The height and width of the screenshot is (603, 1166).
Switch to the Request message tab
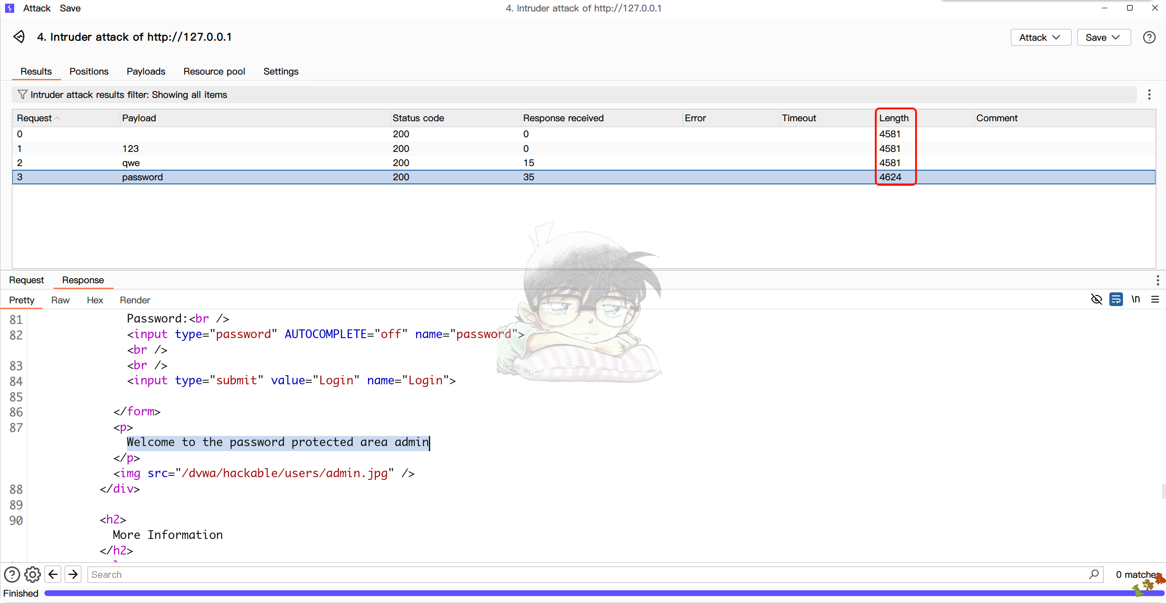click(27, 280)
